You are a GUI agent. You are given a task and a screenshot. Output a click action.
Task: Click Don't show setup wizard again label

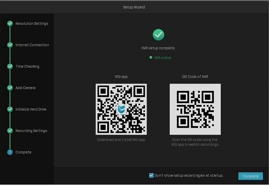[189, 175]
